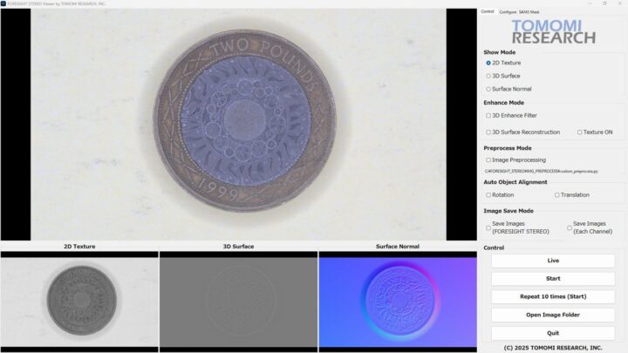The height and width of the screenshot is (353, 628).
Task: Enable the Image Preprocessing checkbox
Action: 488,160
